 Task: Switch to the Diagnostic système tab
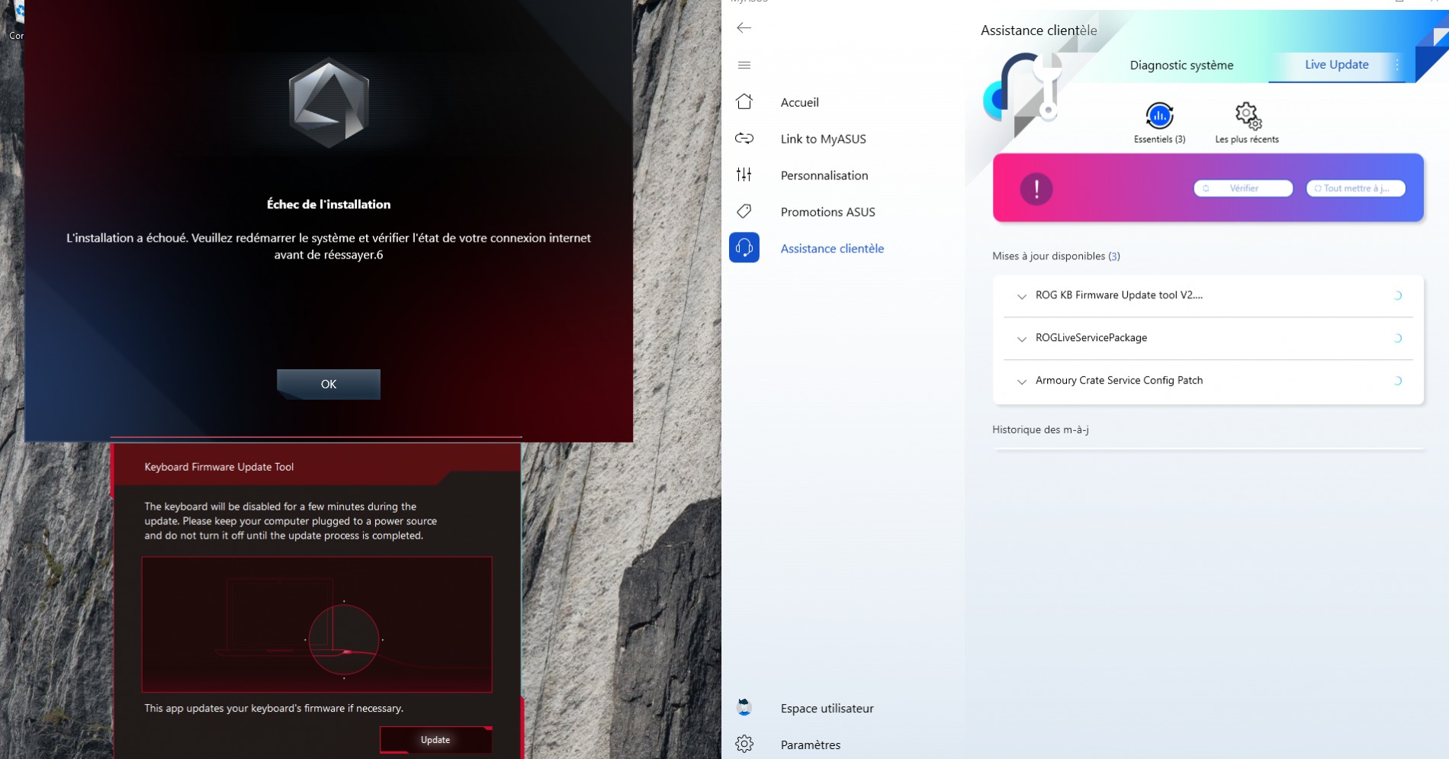click(x=1181, y=66)
